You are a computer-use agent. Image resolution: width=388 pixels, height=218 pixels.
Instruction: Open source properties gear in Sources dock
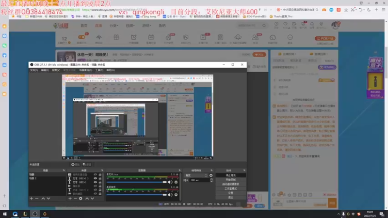tap(81, 199)
